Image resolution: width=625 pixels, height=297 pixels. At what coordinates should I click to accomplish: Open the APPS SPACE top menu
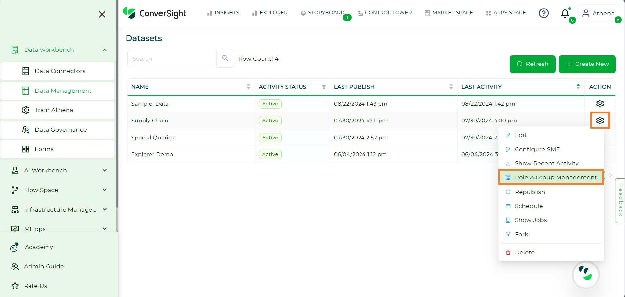(x=506, y=13)
